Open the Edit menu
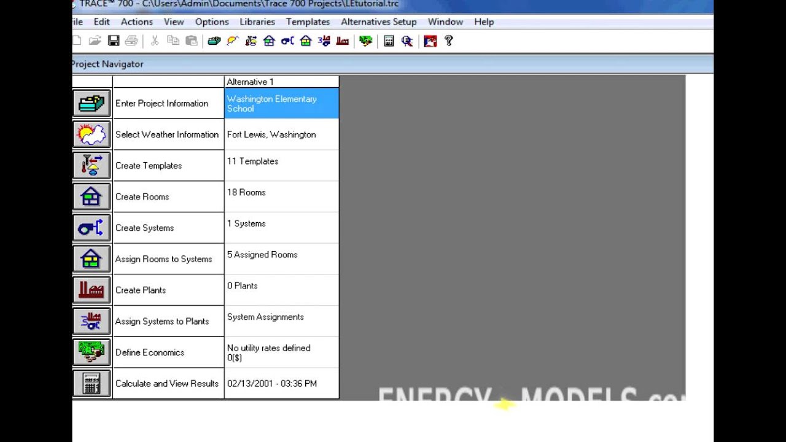786x442 pixels. pyautogui.click(x=102, y=21)
